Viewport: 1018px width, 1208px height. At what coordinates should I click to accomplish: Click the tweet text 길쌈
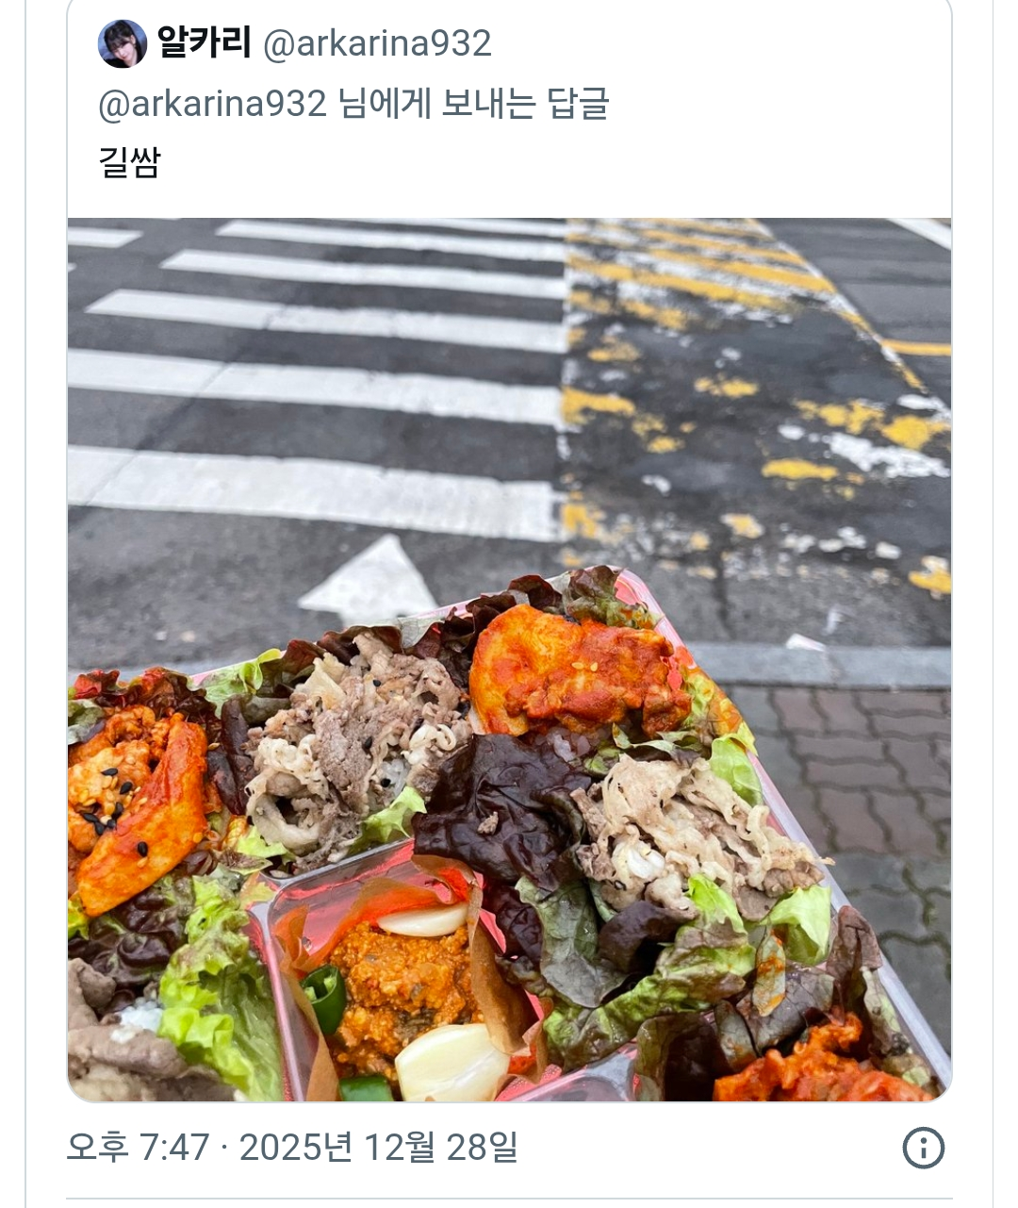(x=129, y=162)
